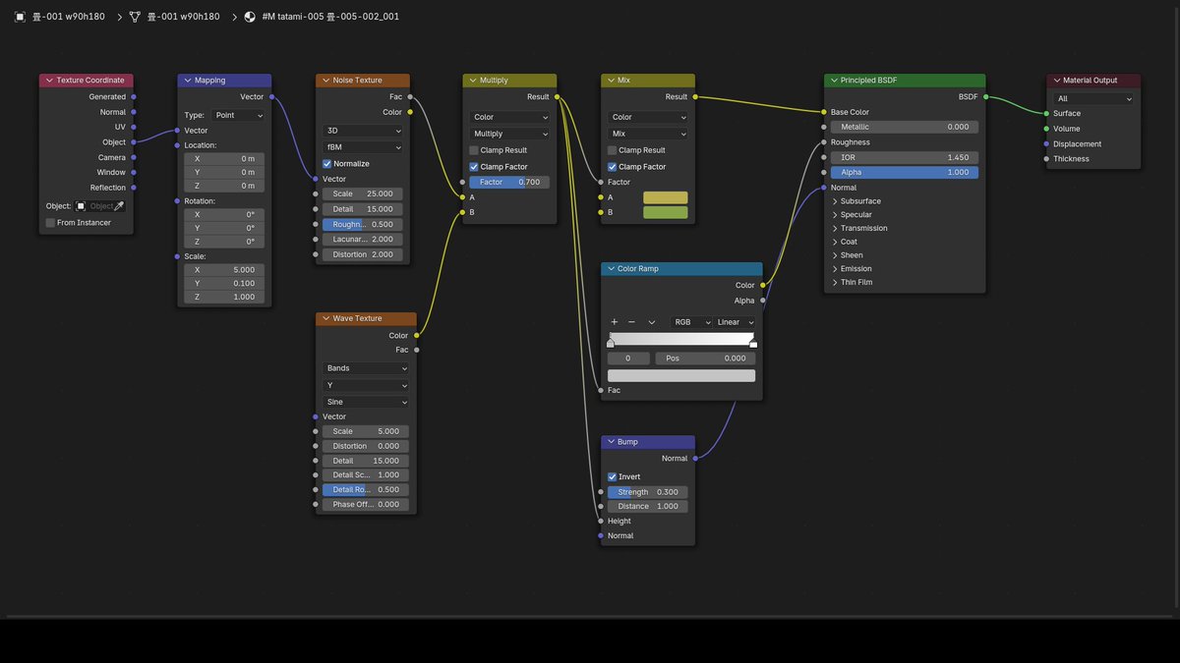Disable the Normalize checkbox in Noise Texture
This screenshot has width=1180, height=663.
(x=325, y=163)
